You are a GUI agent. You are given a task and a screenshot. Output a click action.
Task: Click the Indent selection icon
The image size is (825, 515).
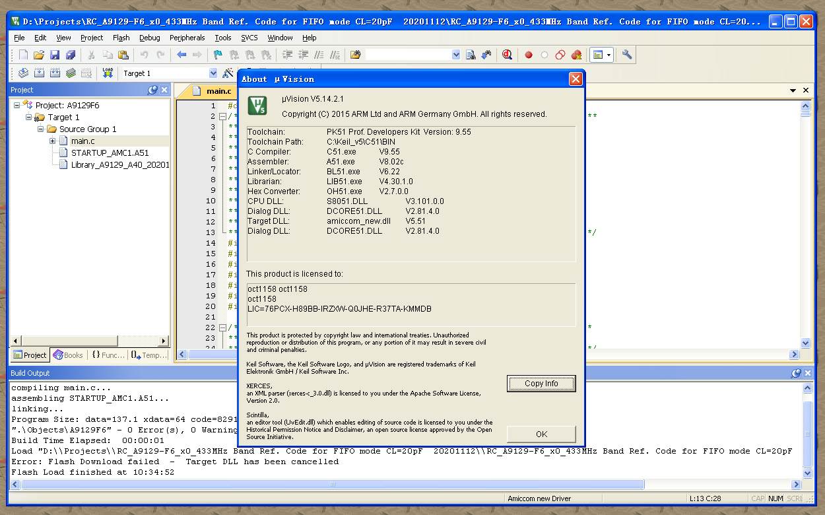288,55
